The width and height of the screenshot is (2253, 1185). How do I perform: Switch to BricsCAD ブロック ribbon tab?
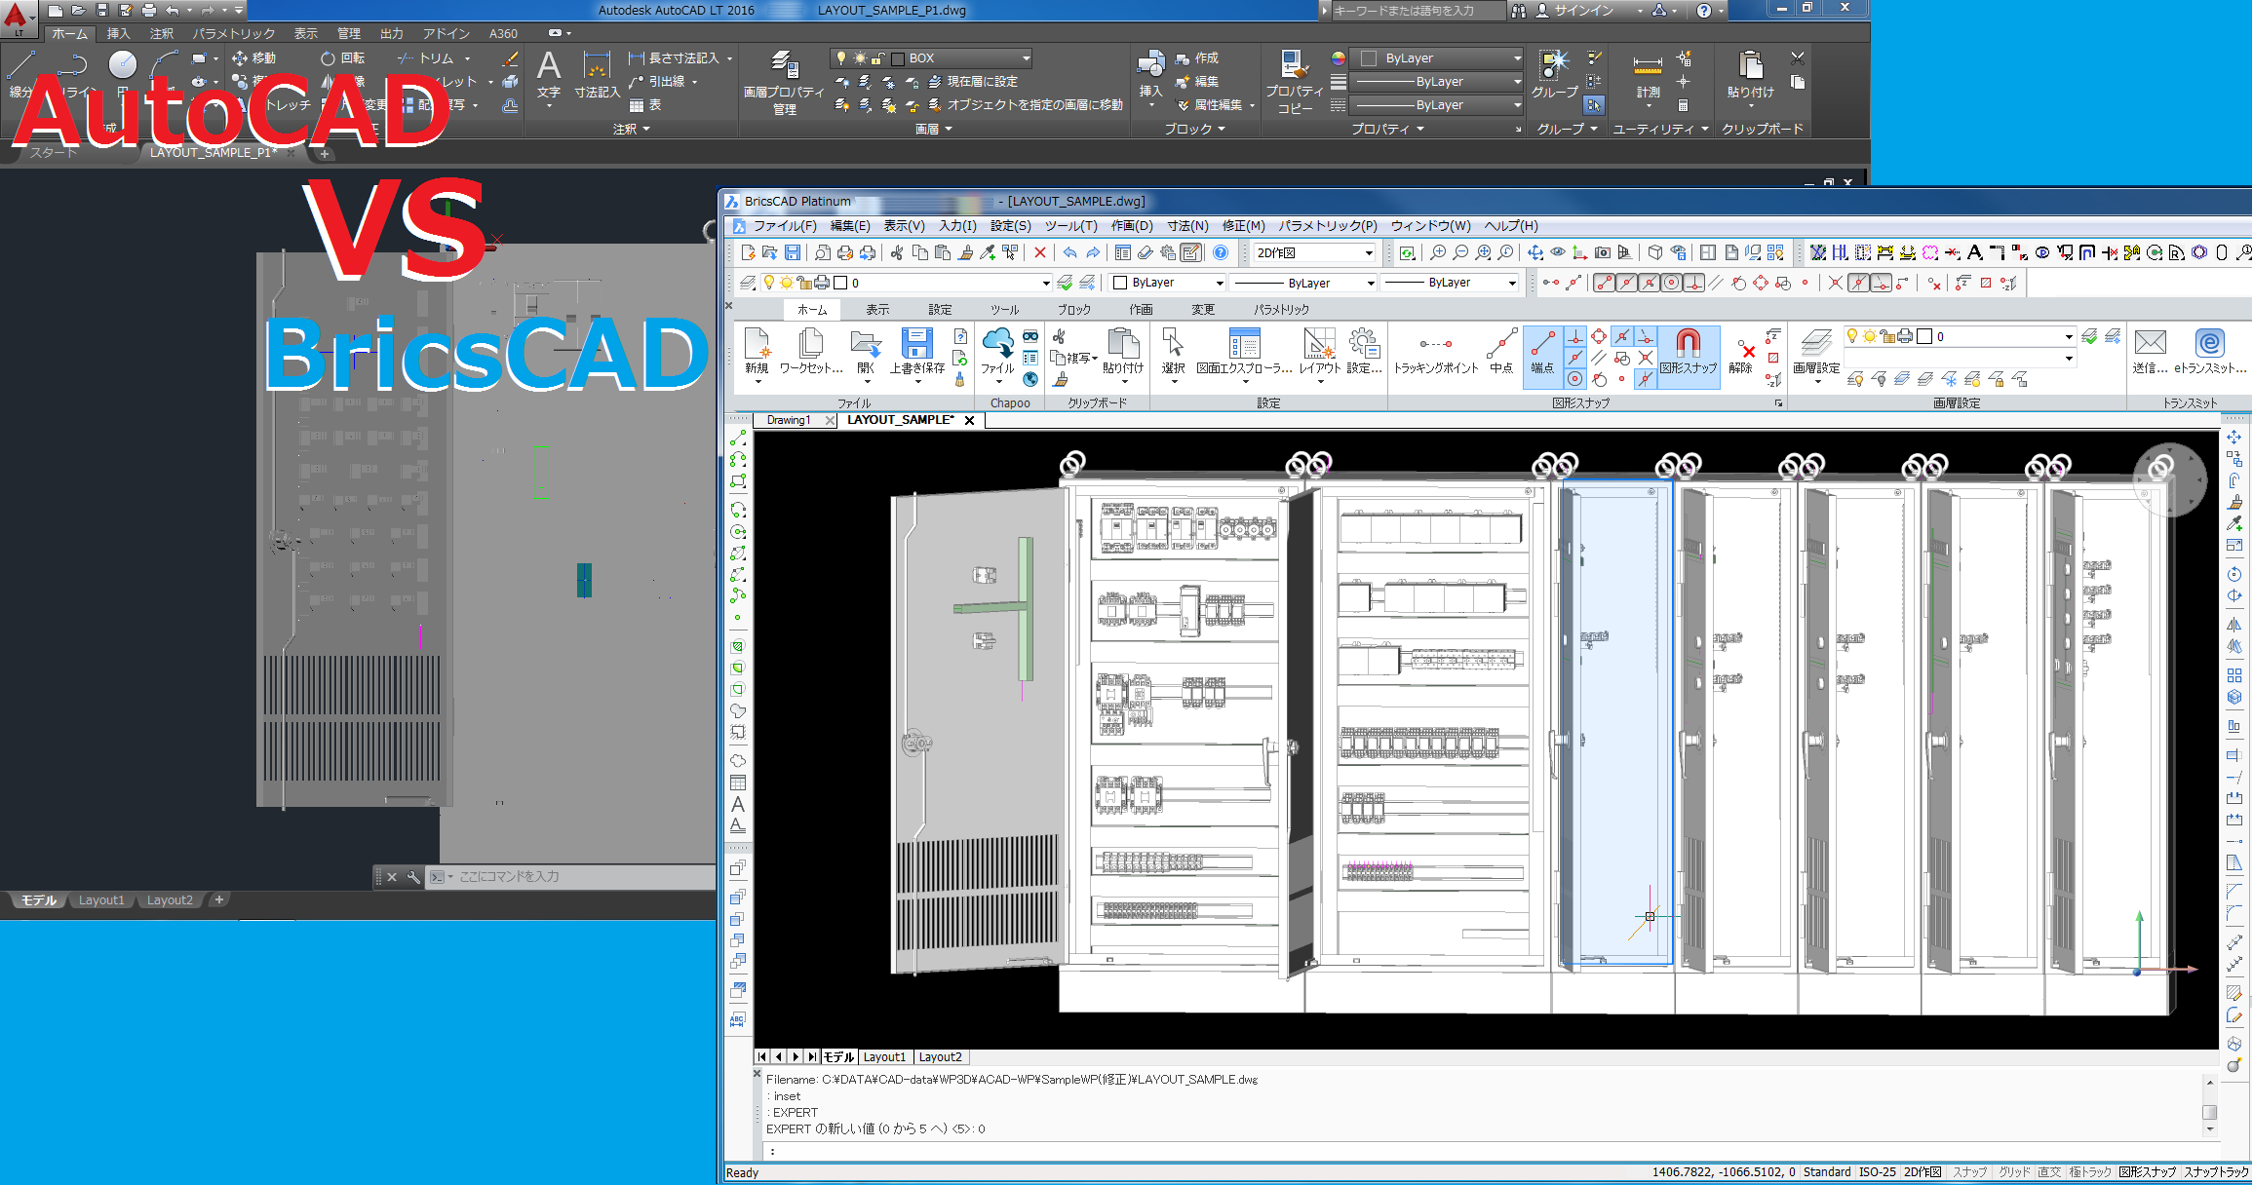pyautogui.click(x=1074, y=310)
